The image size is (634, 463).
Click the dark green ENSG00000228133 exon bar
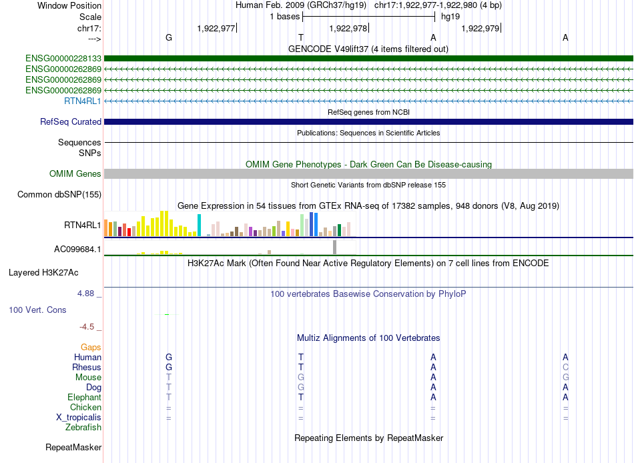[x=368, y=59]
